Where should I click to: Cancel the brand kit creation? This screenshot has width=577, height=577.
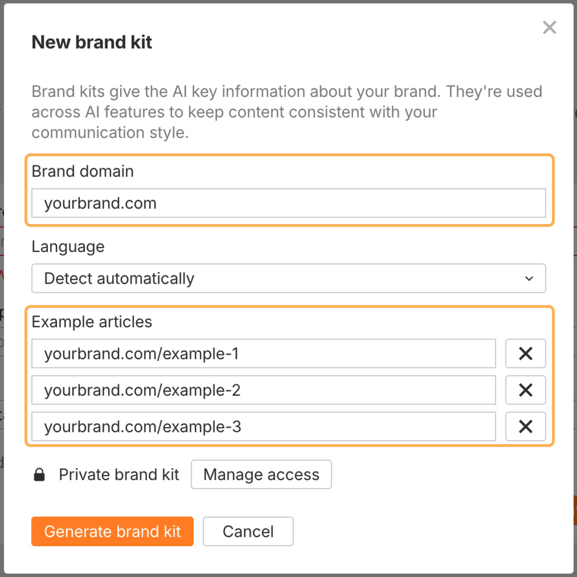pos(248,532)
